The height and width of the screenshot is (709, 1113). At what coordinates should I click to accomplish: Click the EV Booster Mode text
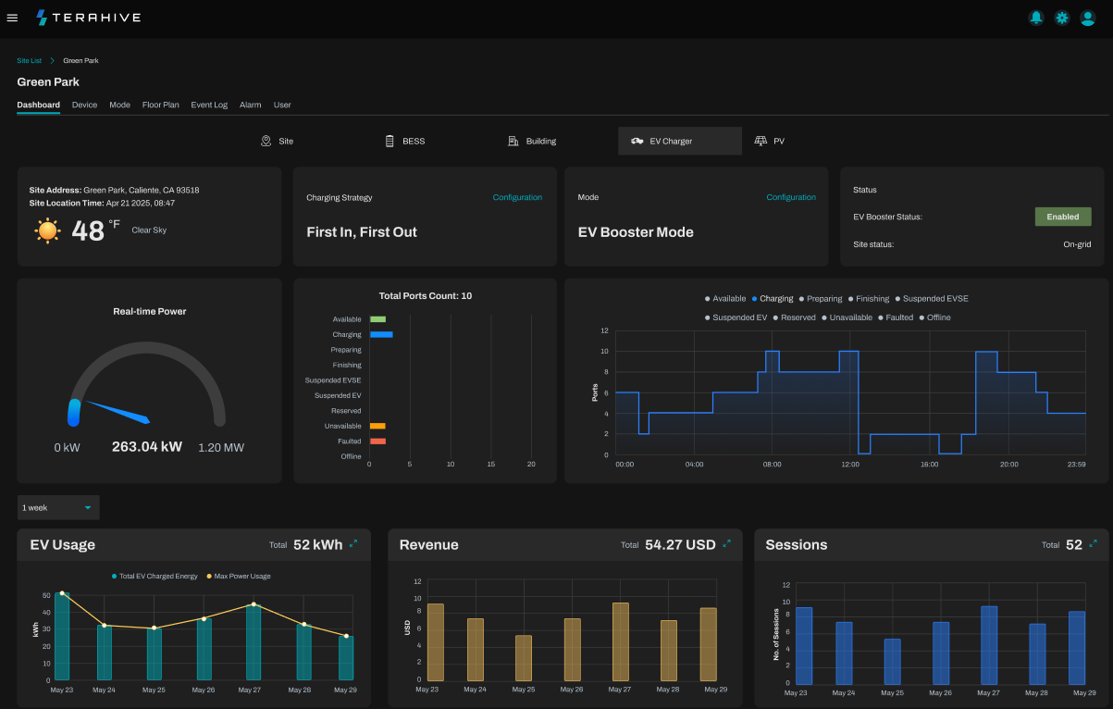[x=636, y=232]
